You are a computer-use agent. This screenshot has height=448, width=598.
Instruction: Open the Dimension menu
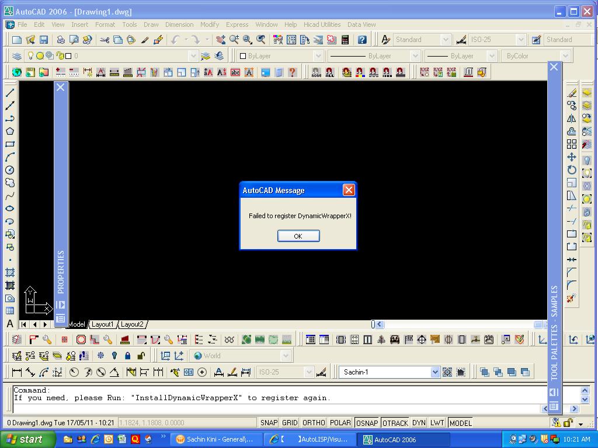tap(179, 24)
